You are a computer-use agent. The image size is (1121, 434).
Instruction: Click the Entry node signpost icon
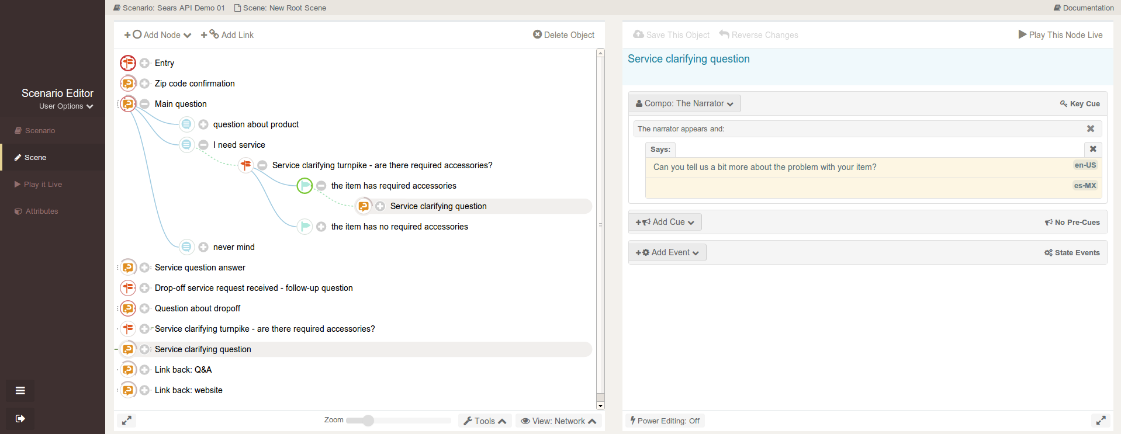[x=128, y=63]
